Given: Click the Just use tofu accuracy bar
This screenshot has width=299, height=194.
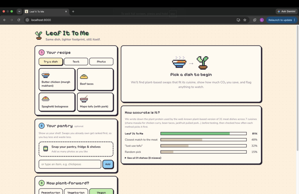Looking at the screenshot, I should coord(203,146).
